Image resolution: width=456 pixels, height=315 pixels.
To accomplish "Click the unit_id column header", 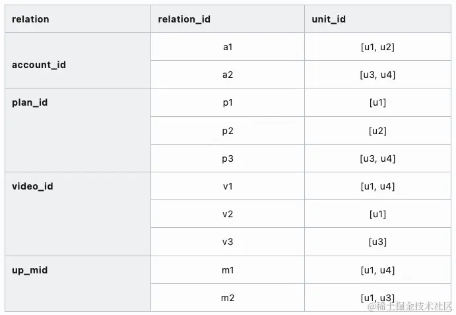I will pos(377,19).
